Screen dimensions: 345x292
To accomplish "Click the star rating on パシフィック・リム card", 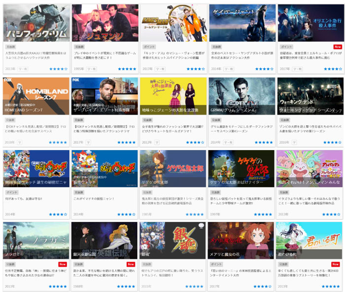I will 58,69.
